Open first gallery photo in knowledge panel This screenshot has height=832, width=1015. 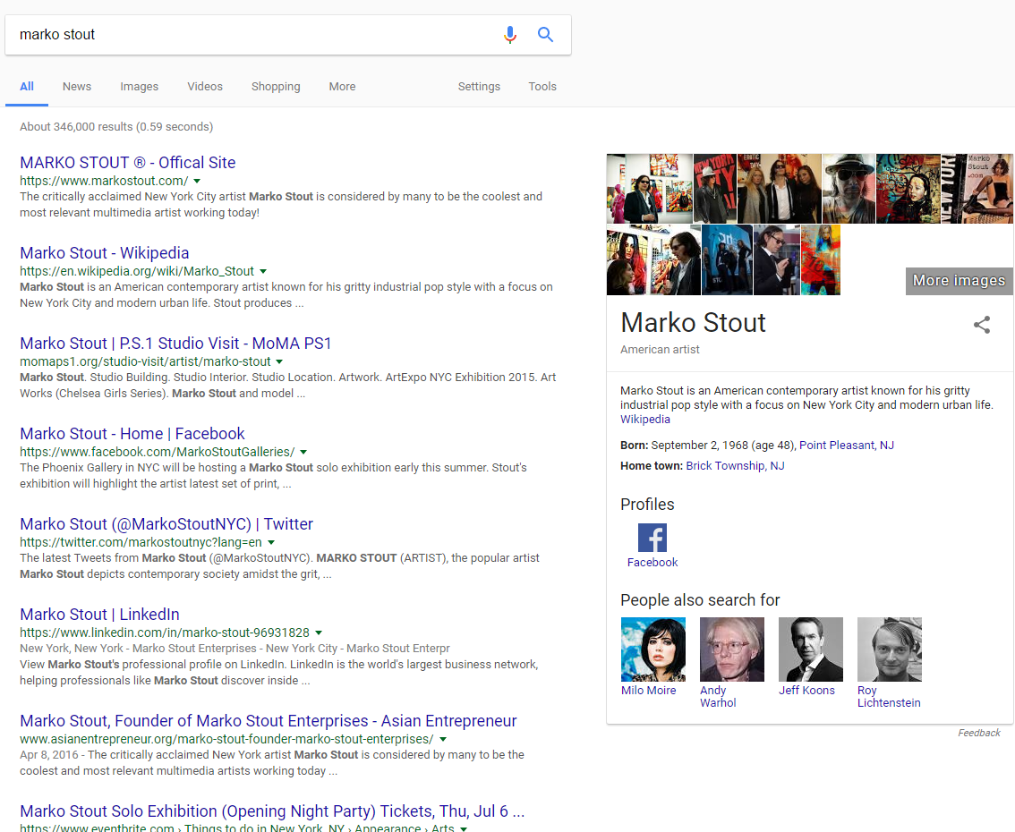(649, 189)
